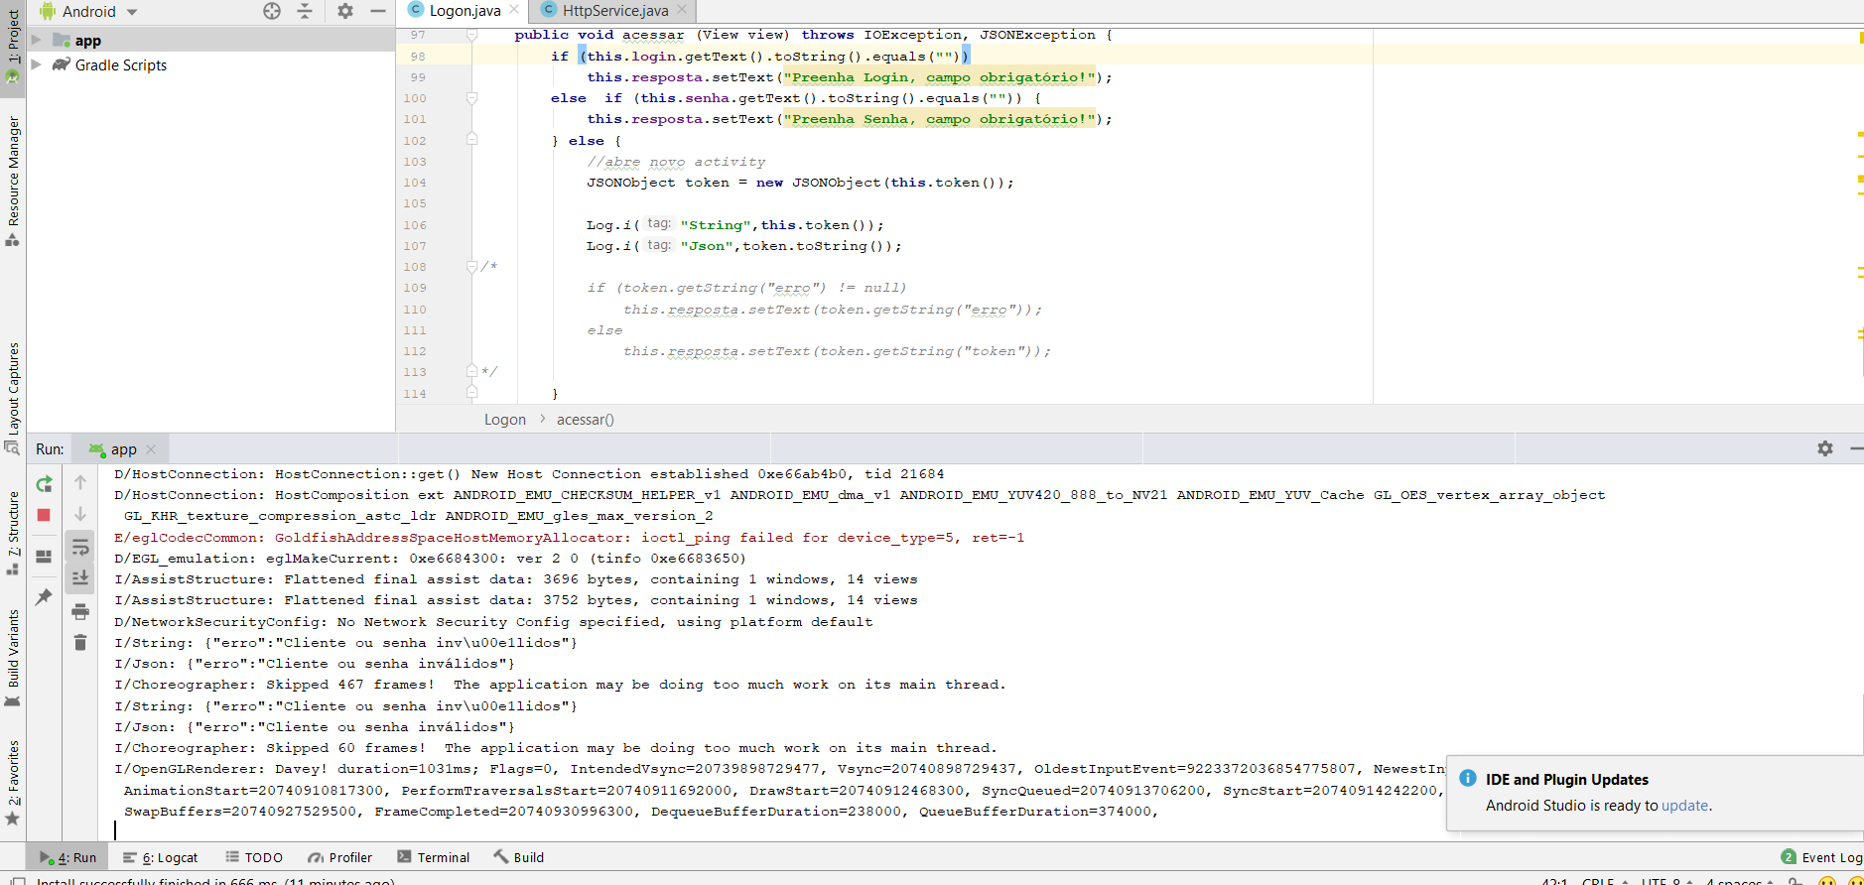Open the 6: Logcat tool window

161,857
